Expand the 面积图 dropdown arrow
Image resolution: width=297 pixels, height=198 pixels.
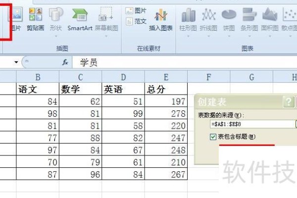point(270,36)
